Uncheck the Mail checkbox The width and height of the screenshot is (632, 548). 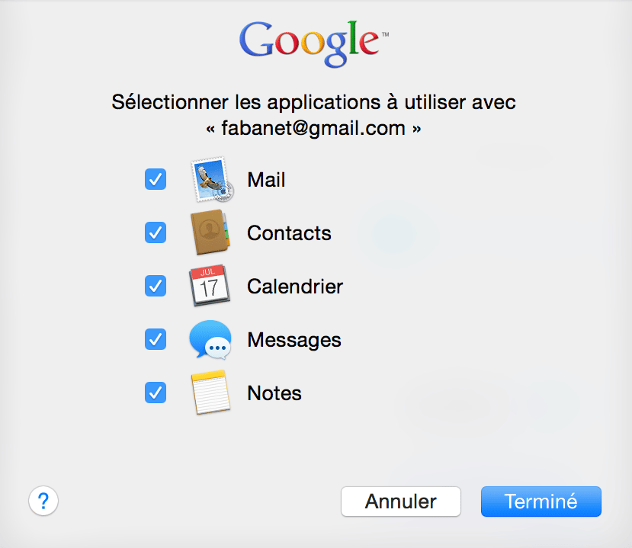(156, 179)
